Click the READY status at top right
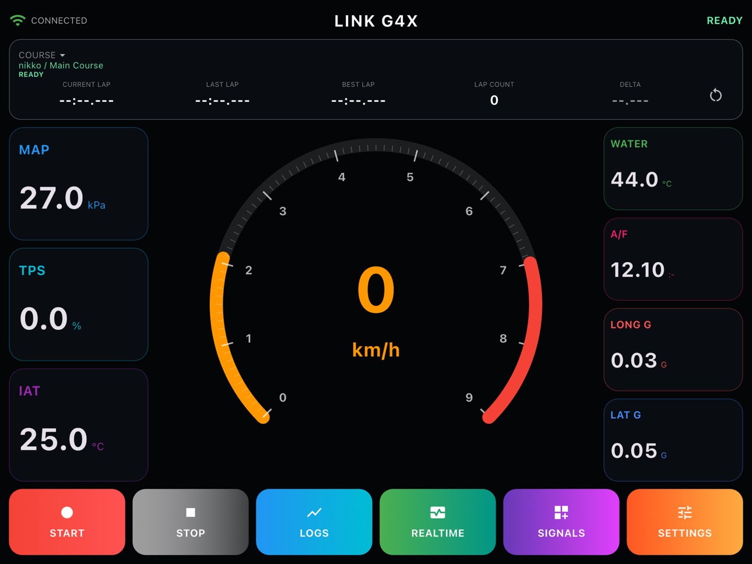The image size is (752, 564). 725,20
